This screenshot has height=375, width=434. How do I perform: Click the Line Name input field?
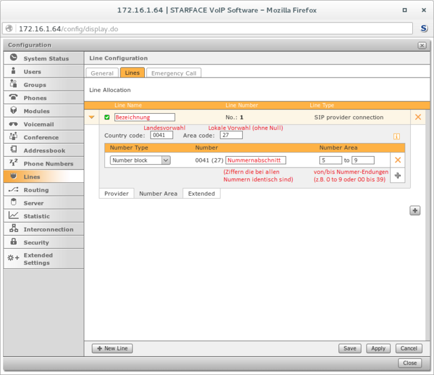[145, 117]
